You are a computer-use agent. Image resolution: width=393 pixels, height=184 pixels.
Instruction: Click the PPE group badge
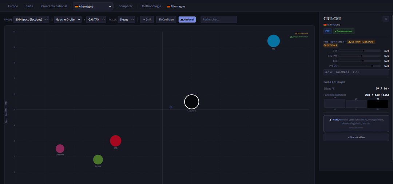(328, 31)
